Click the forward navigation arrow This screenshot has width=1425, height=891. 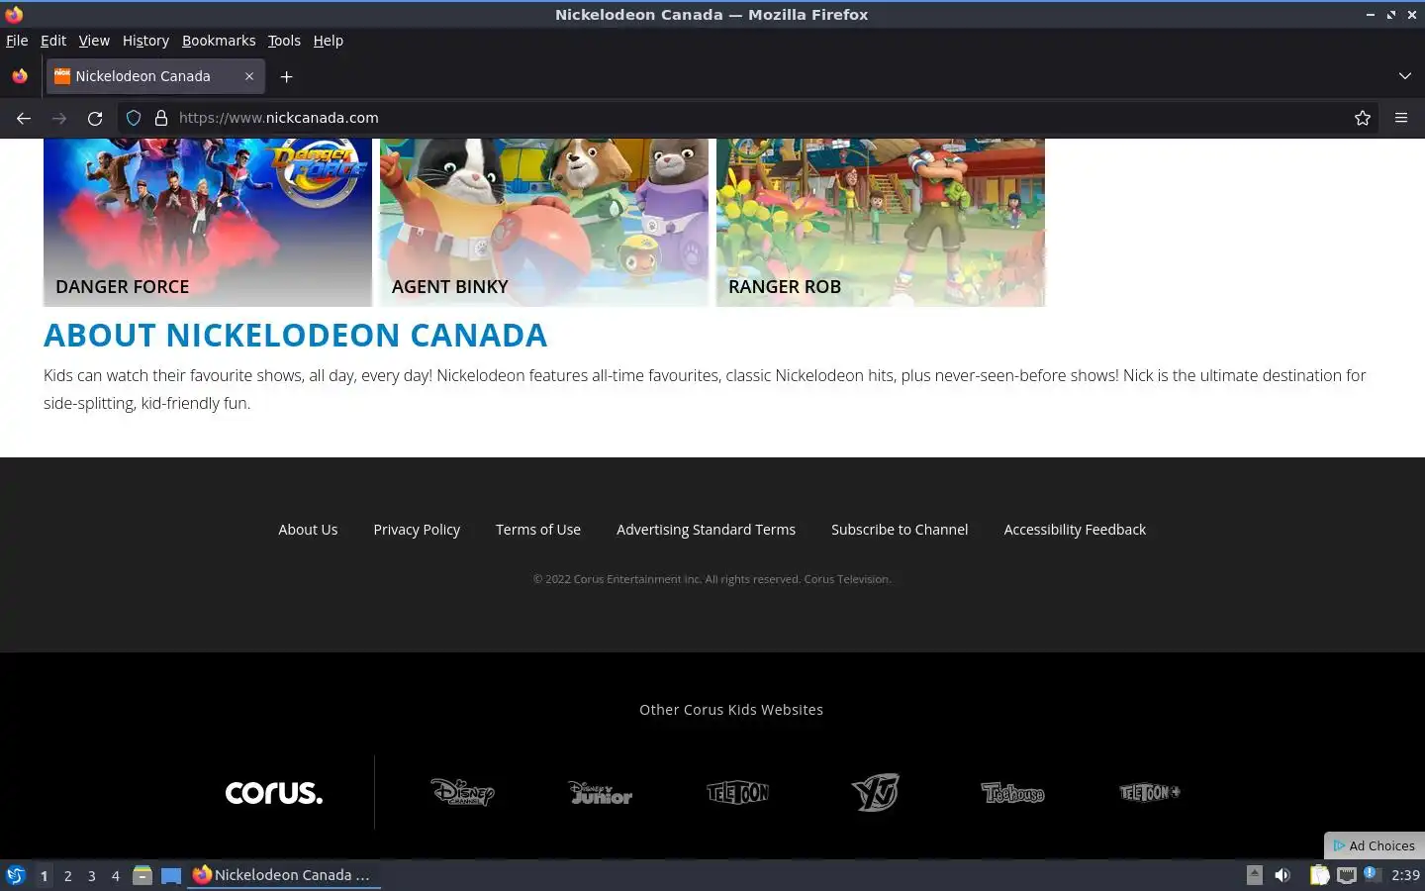(x=59, y=118)
